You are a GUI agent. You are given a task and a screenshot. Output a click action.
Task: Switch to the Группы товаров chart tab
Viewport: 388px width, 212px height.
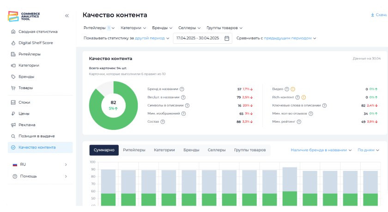tap(250, 150)
